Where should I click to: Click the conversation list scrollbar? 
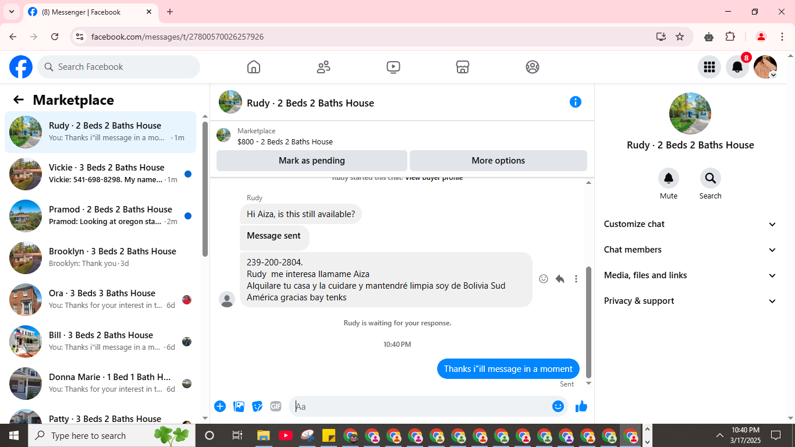(205, 189)
